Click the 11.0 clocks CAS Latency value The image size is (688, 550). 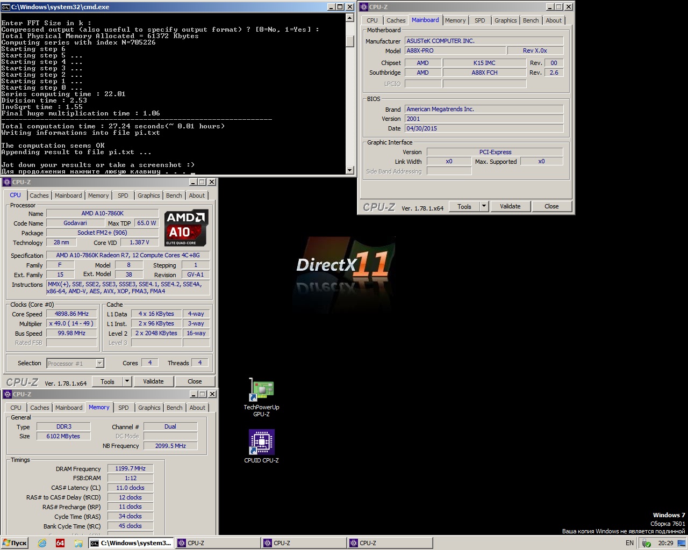click(x=130, y=488)
